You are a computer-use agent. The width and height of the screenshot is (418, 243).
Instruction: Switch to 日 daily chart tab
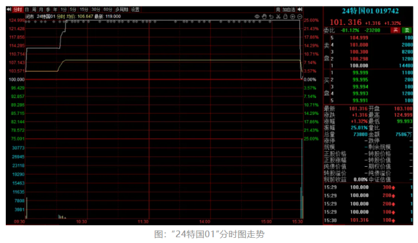click(x=26, y=10)
